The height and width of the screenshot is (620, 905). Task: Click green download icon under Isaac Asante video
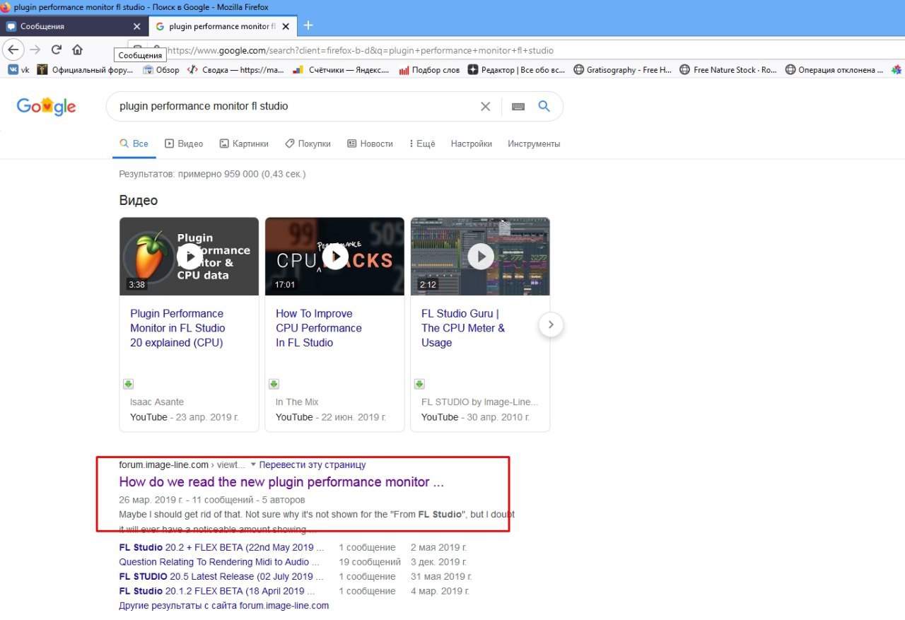point(128,385)
